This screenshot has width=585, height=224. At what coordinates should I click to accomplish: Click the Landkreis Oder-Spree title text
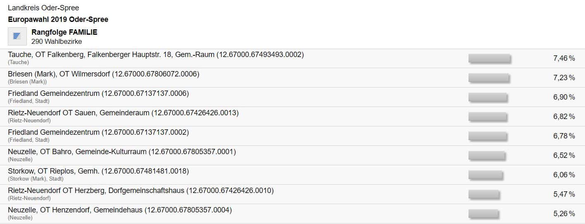point(43,8)
